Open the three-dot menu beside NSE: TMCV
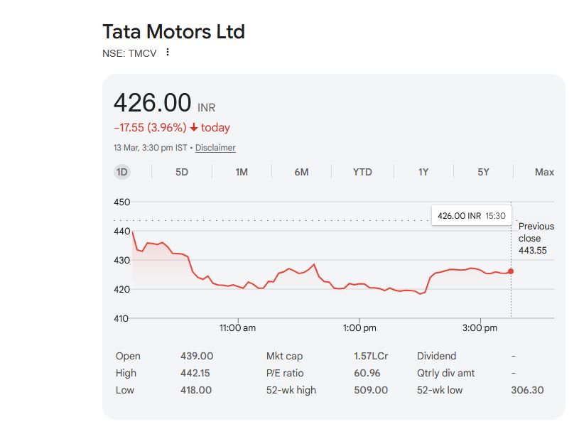Viewport: 579px width, 434px height. click(168, 52)
